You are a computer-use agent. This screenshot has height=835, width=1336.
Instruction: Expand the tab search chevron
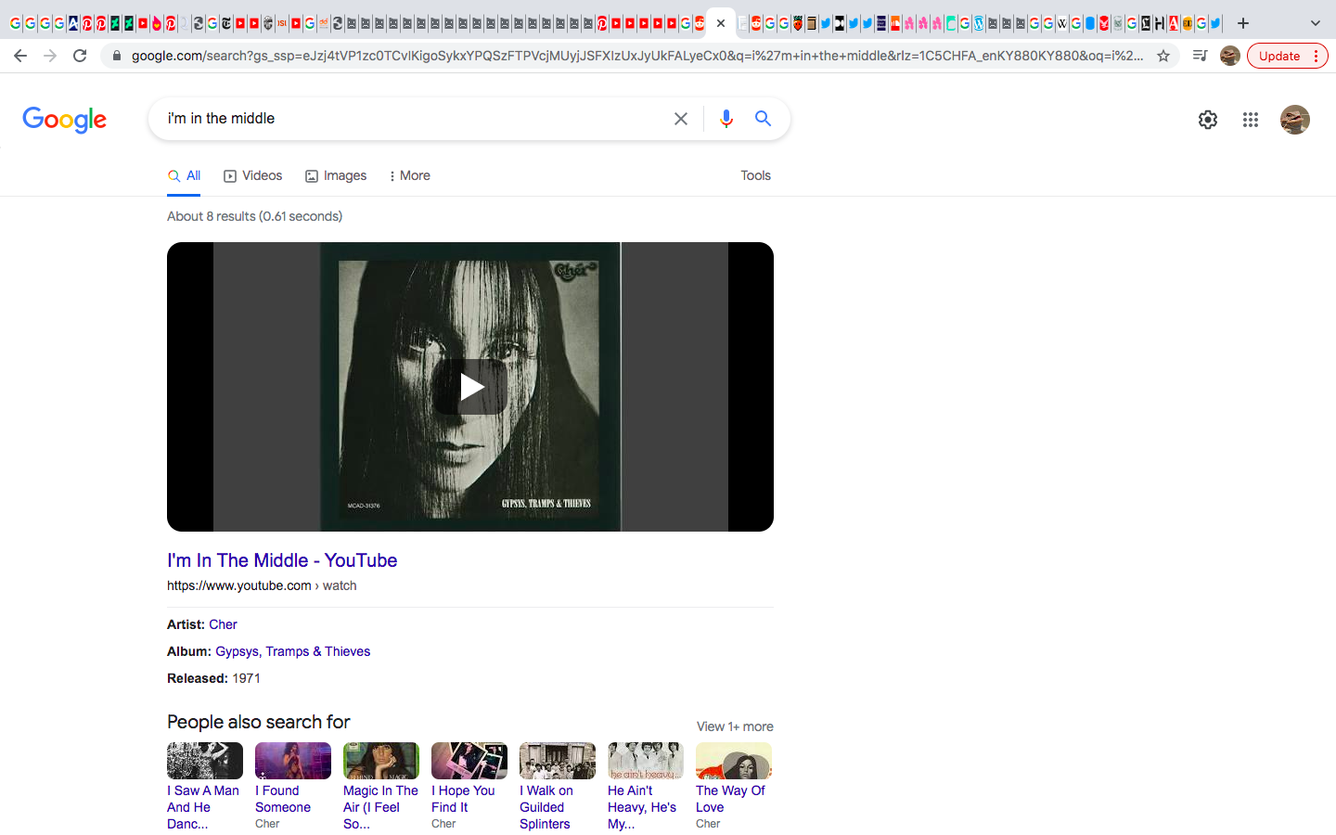[x=1315, y=23]
